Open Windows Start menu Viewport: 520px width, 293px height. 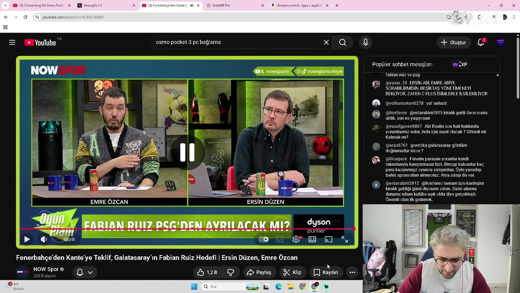[x=194, y=286]
